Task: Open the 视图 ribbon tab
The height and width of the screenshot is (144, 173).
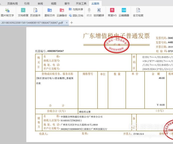Action: coord(53,3)
